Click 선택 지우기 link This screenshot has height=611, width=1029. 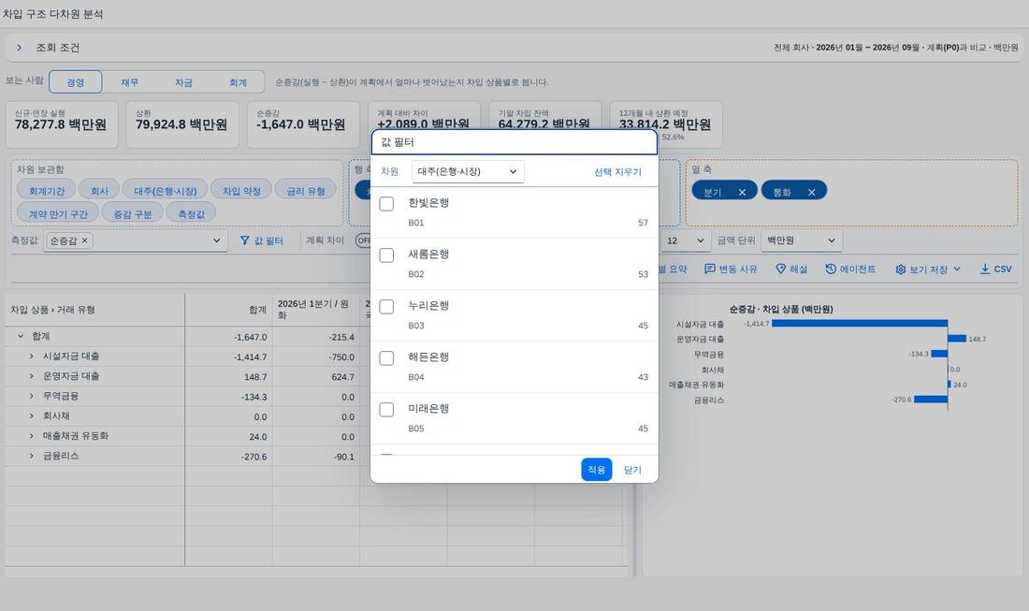617,172
